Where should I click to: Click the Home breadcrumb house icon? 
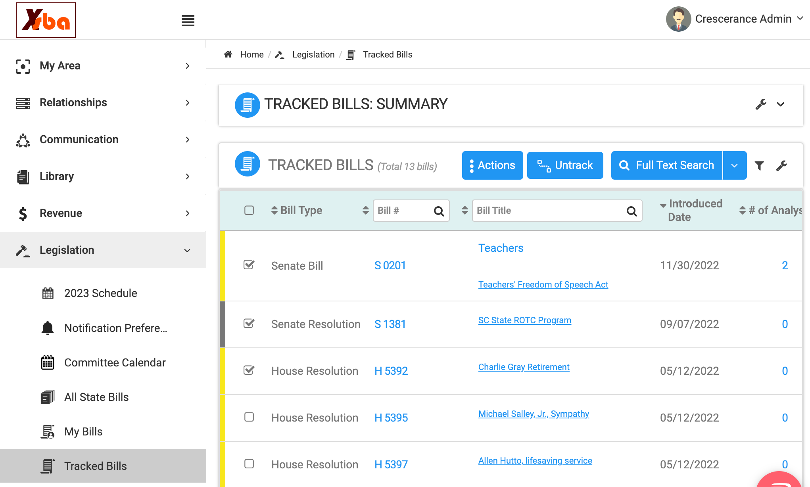228,54
